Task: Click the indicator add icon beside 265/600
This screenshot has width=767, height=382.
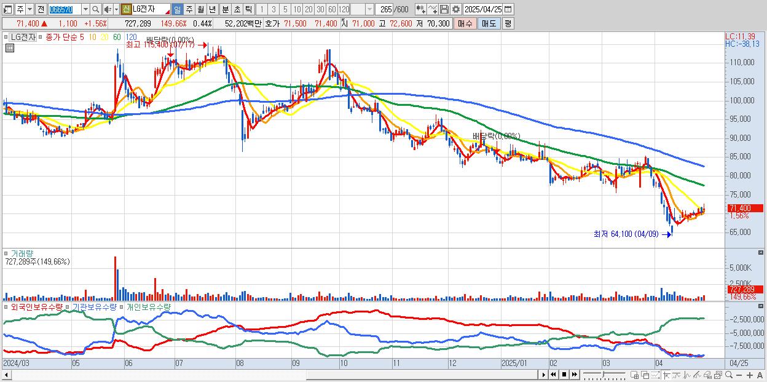Action: coord(420,9)
